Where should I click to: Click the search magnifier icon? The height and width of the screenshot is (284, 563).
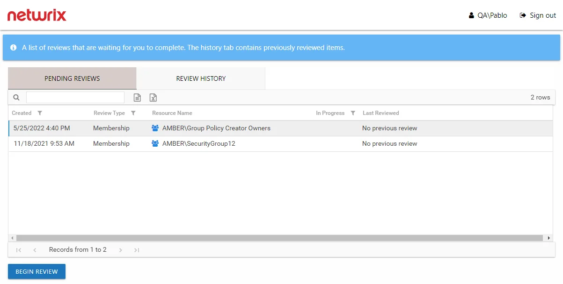[x=16, y=98]
